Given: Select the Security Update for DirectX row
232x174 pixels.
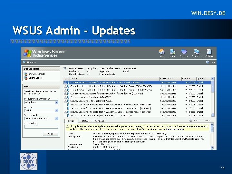Looking at the screenshot, I should pyautogui.click(x=137, y=97).
